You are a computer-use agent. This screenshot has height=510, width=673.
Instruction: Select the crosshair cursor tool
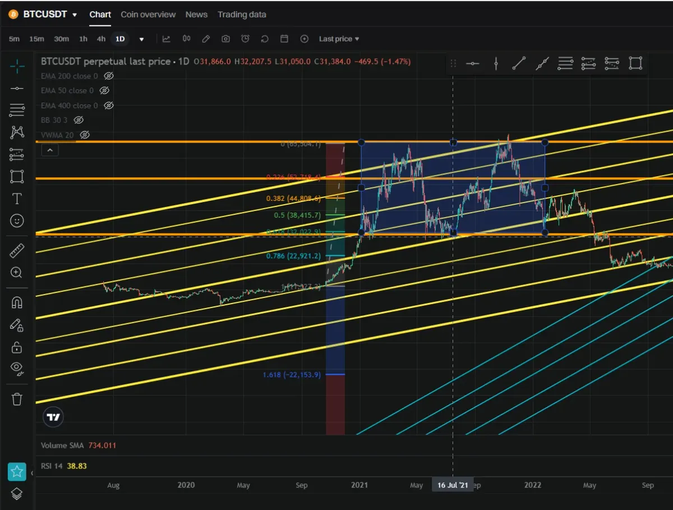point(17,67)
